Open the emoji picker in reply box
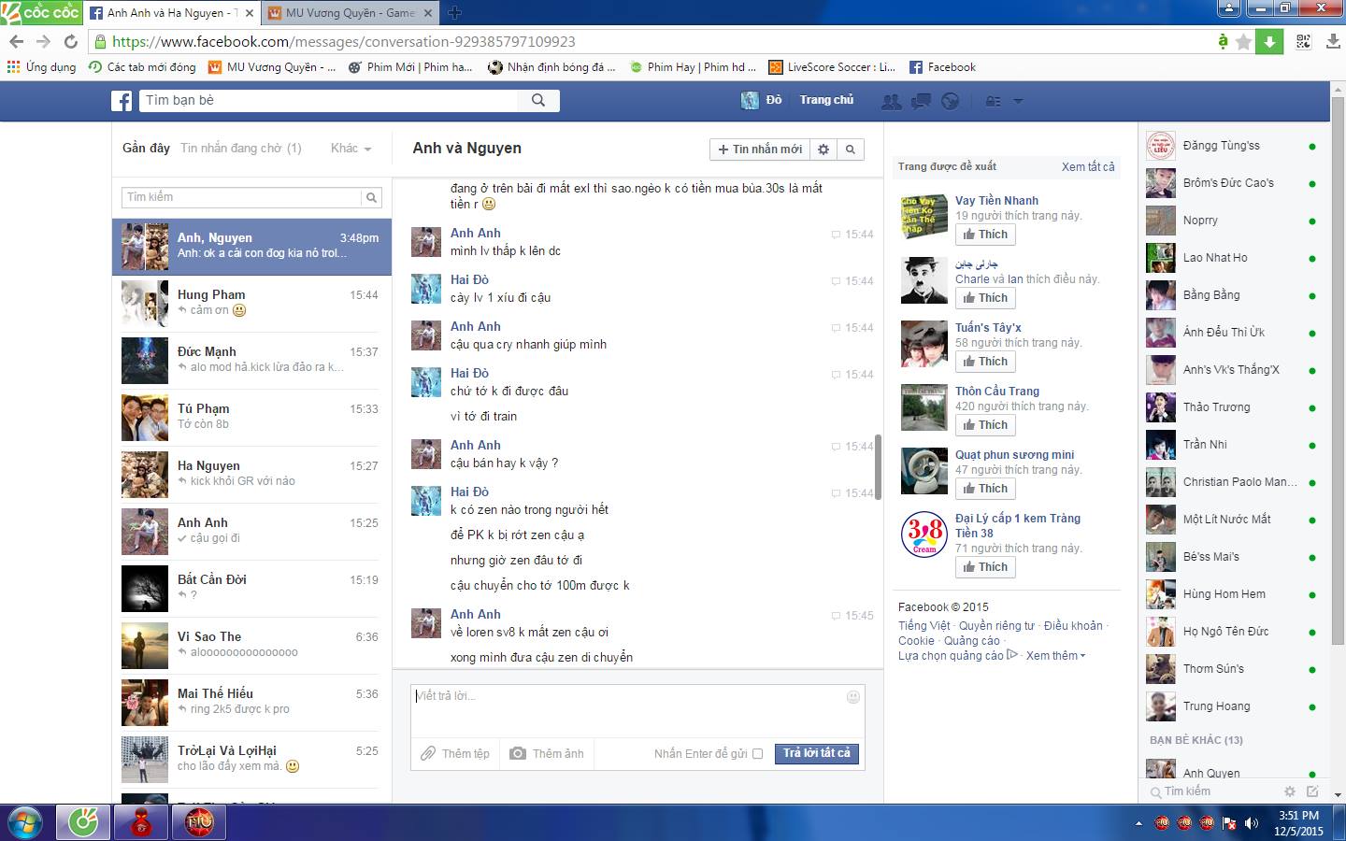 click(852, 697)
